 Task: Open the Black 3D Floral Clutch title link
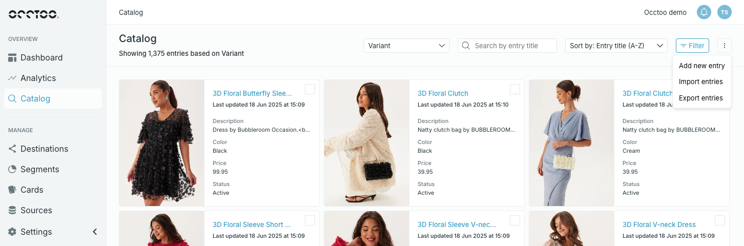click(x=443, y=93)
